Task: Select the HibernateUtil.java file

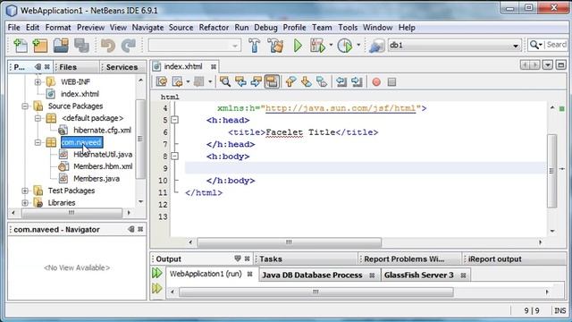Action: [x=103, y=155]
